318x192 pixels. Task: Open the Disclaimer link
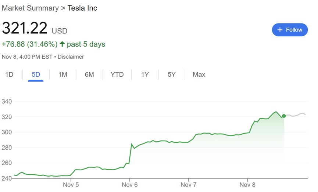71,57
